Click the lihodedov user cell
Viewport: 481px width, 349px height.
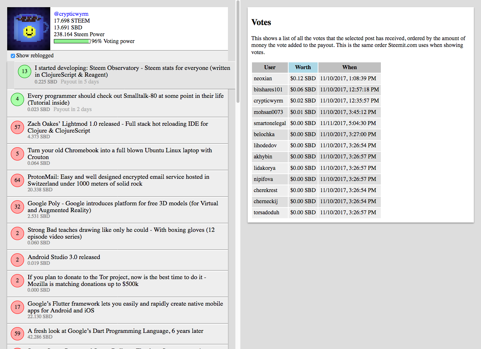point(270,145)
